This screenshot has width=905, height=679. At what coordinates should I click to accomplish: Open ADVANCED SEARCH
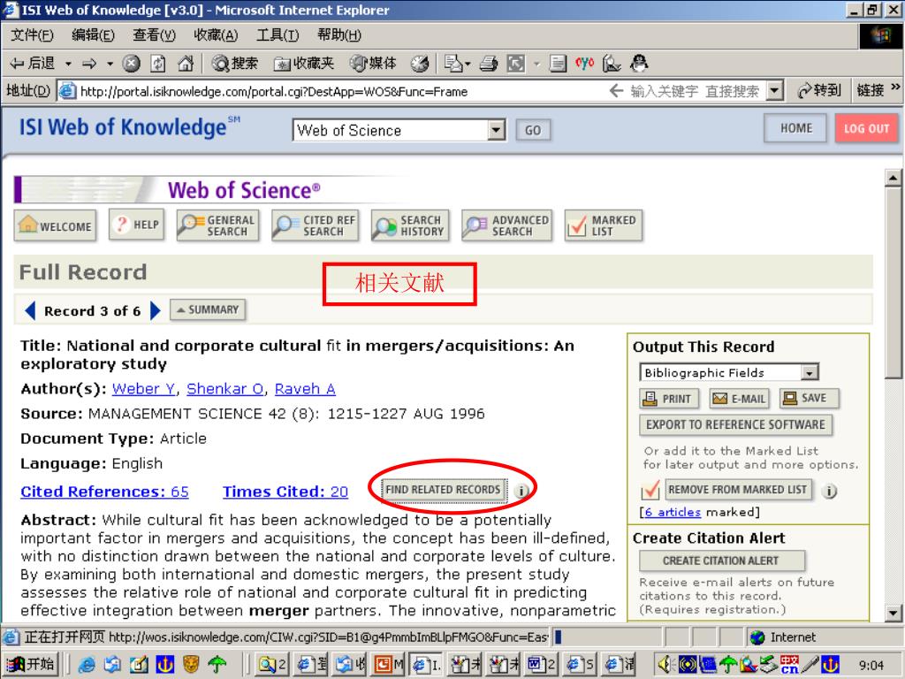pyautogui.click(x=506, y=225)
